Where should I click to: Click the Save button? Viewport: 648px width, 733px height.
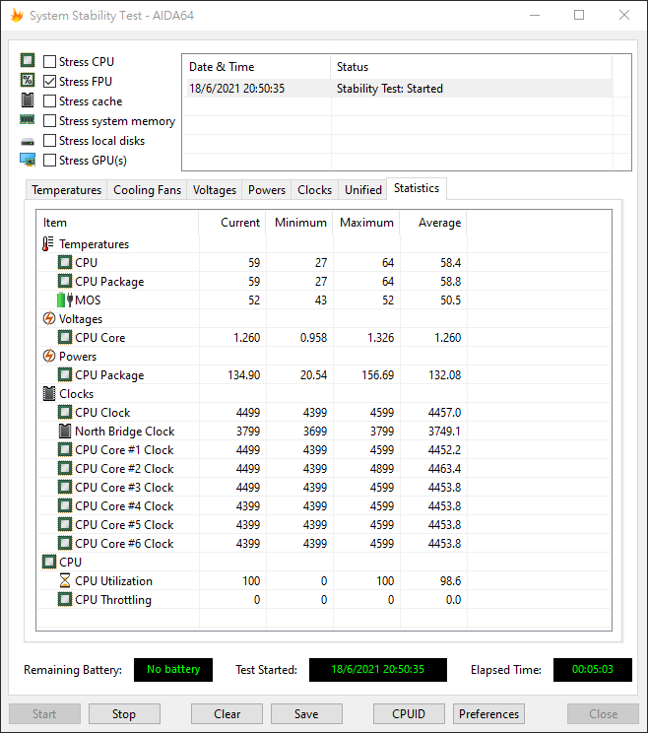(x=306, y=714)
